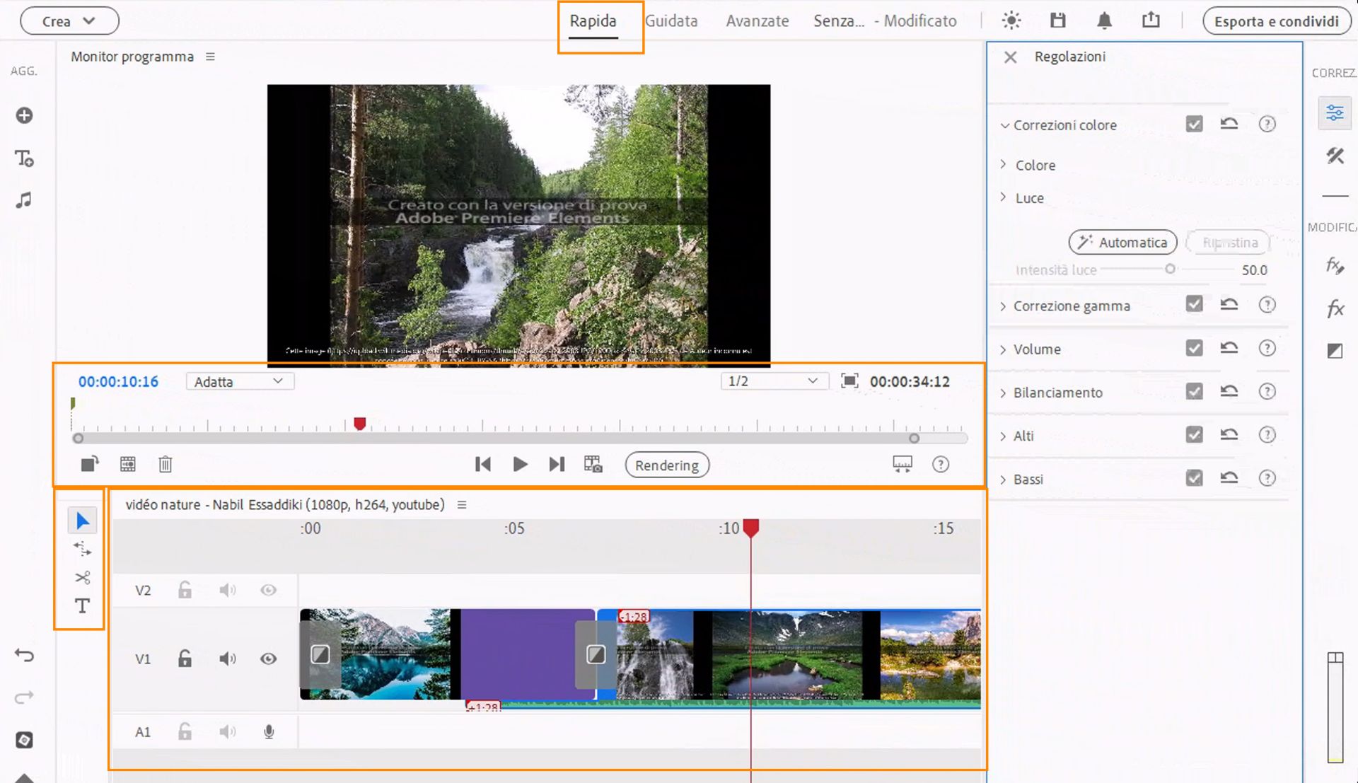Screen dimensions: 1358x783
Task: Open the applied effects fx pencil icon
Action: click(x=1335, y=266)
